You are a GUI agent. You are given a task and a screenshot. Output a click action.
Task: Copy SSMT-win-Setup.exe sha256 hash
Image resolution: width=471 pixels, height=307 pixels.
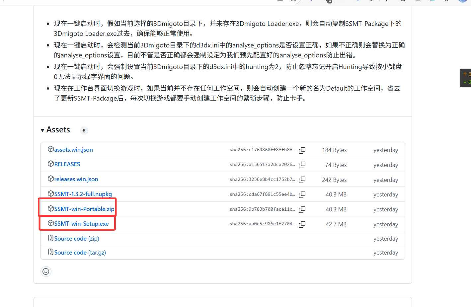pyautogui.click(x=302, y=224)
